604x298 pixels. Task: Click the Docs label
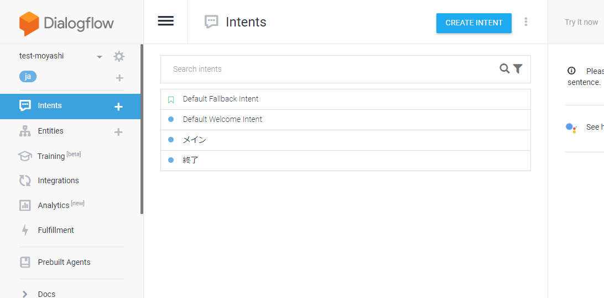coord(46,294)
